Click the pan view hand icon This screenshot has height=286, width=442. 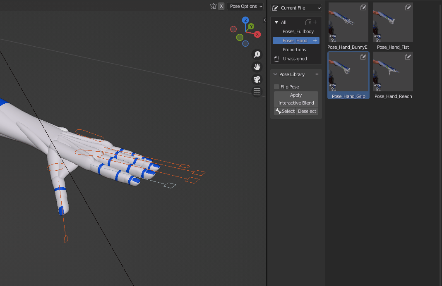coord(257,67)
